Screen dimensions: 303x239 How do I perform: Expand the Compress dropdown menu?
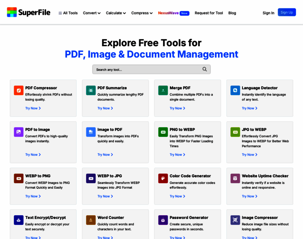point(142,13)
